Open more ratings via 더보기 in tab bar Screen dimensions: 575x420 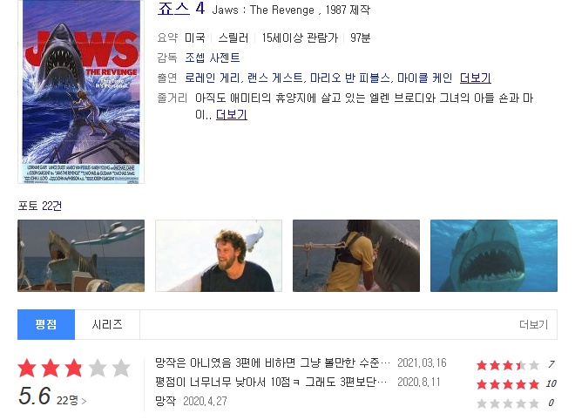(533, 325)
